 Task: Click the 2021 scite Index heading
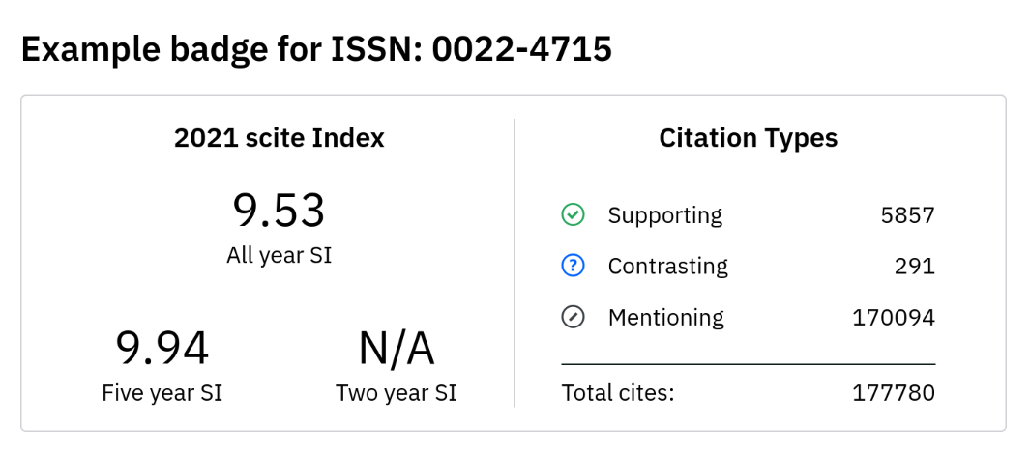click(x=280, y=138)
